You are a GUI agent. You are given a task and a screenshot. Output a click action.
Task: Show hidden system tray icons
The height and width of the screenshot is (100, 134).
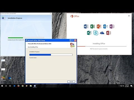[x=119, y=86]
